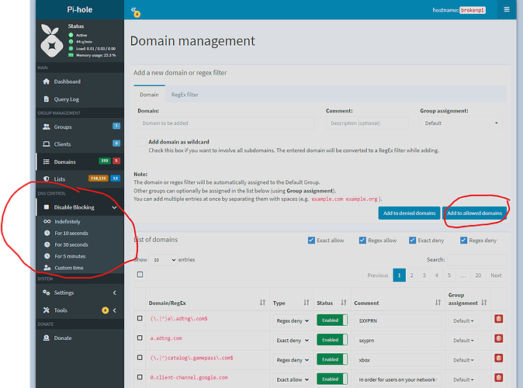Change the show entries count dropdown

point(162,259)
